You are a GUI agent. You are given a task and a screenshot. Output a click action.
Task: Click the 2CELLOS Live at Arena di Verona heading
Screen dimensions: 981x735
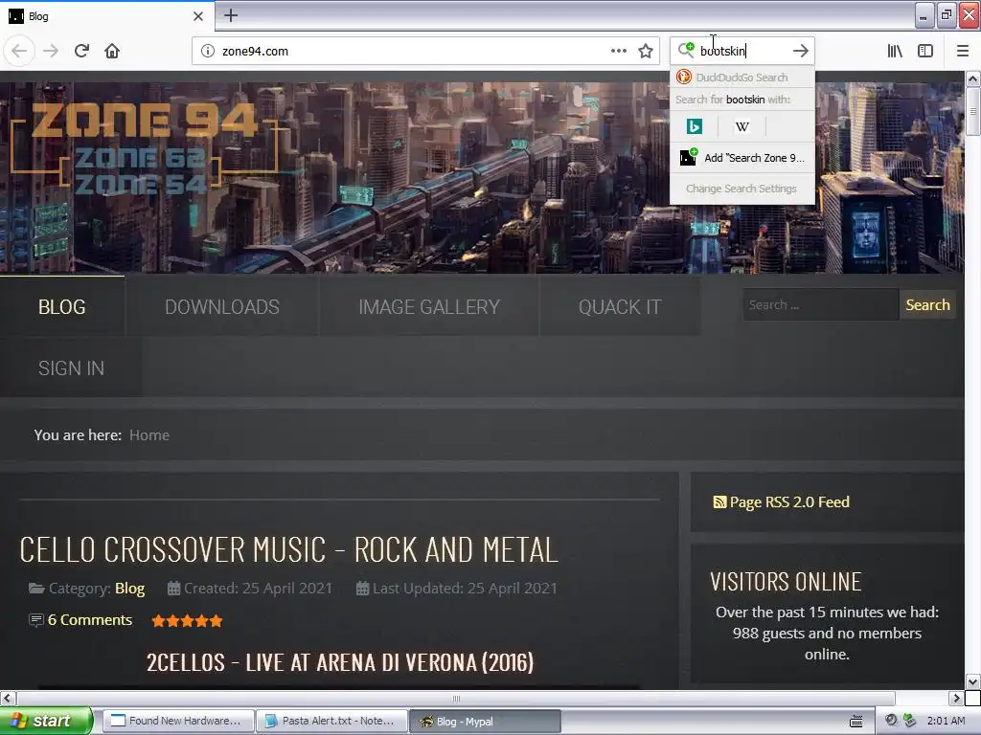[x=340, y=662]
